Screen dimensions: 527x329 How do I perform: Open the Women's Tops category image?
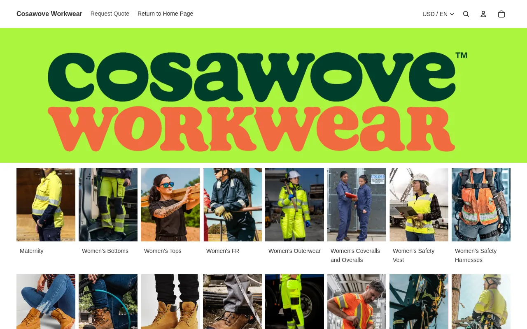coord(170,204)
